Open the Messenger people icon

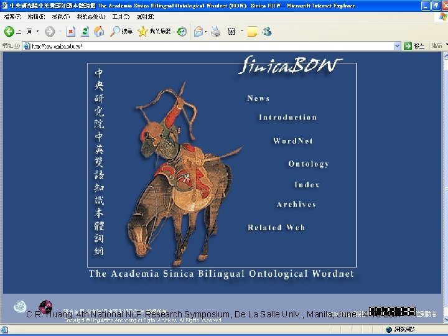pos(267,31)
